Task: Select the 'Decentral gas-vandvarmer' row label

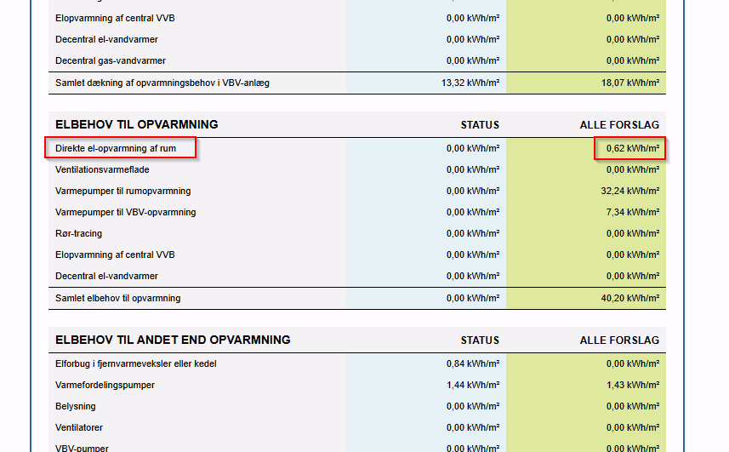Action: pos(111,60)
